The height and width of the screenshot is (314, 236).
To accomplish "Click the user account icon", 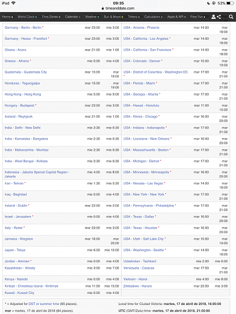I will (213, 17).
